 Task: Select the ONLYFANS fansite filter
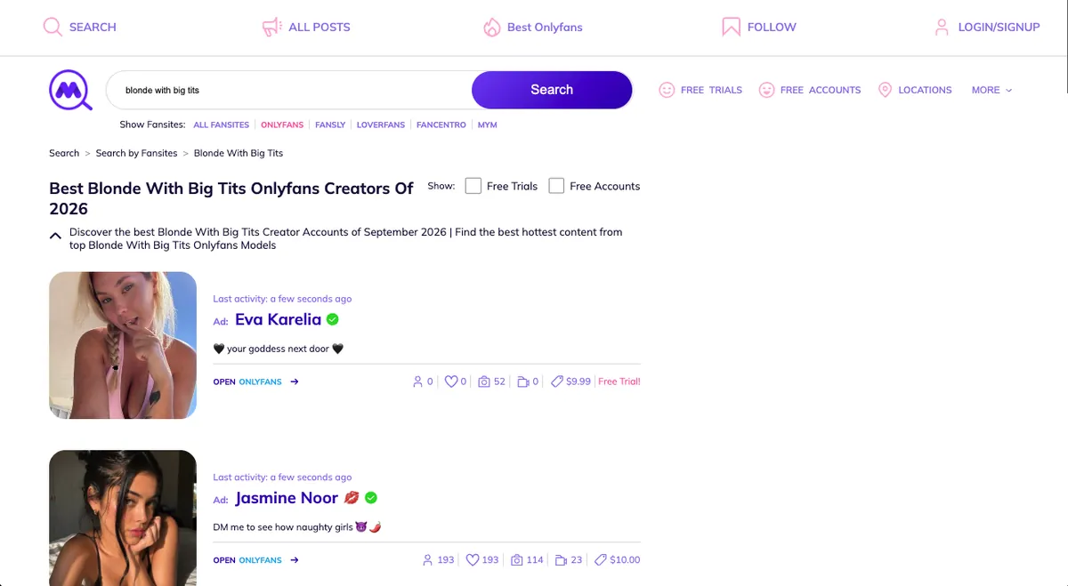click(282, 125)
